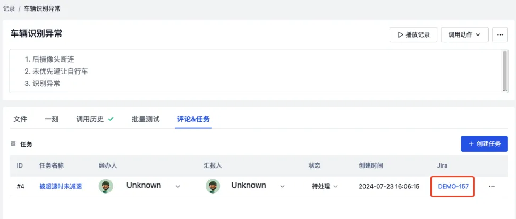Image resolution: width=516 pixels, height=219 pixels.
Task: Open the 待处理 status dropdown
Action: pyautogui.click(x=325, y=186)
